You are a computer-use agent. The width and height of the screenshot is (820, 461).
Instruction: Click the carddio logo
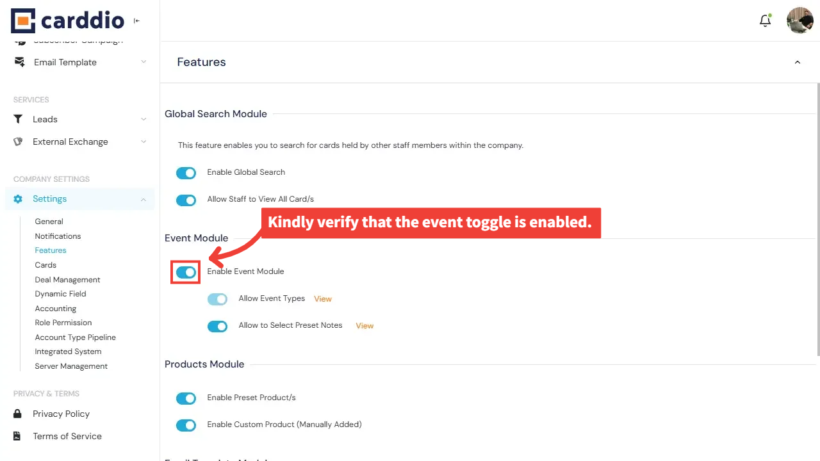pyautogui.click(x=67, y=20)
